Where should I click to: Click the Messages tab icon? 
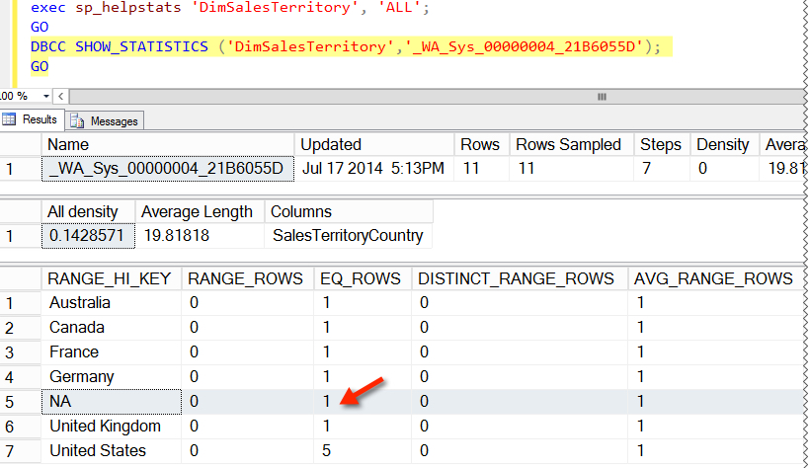point(78,120)
